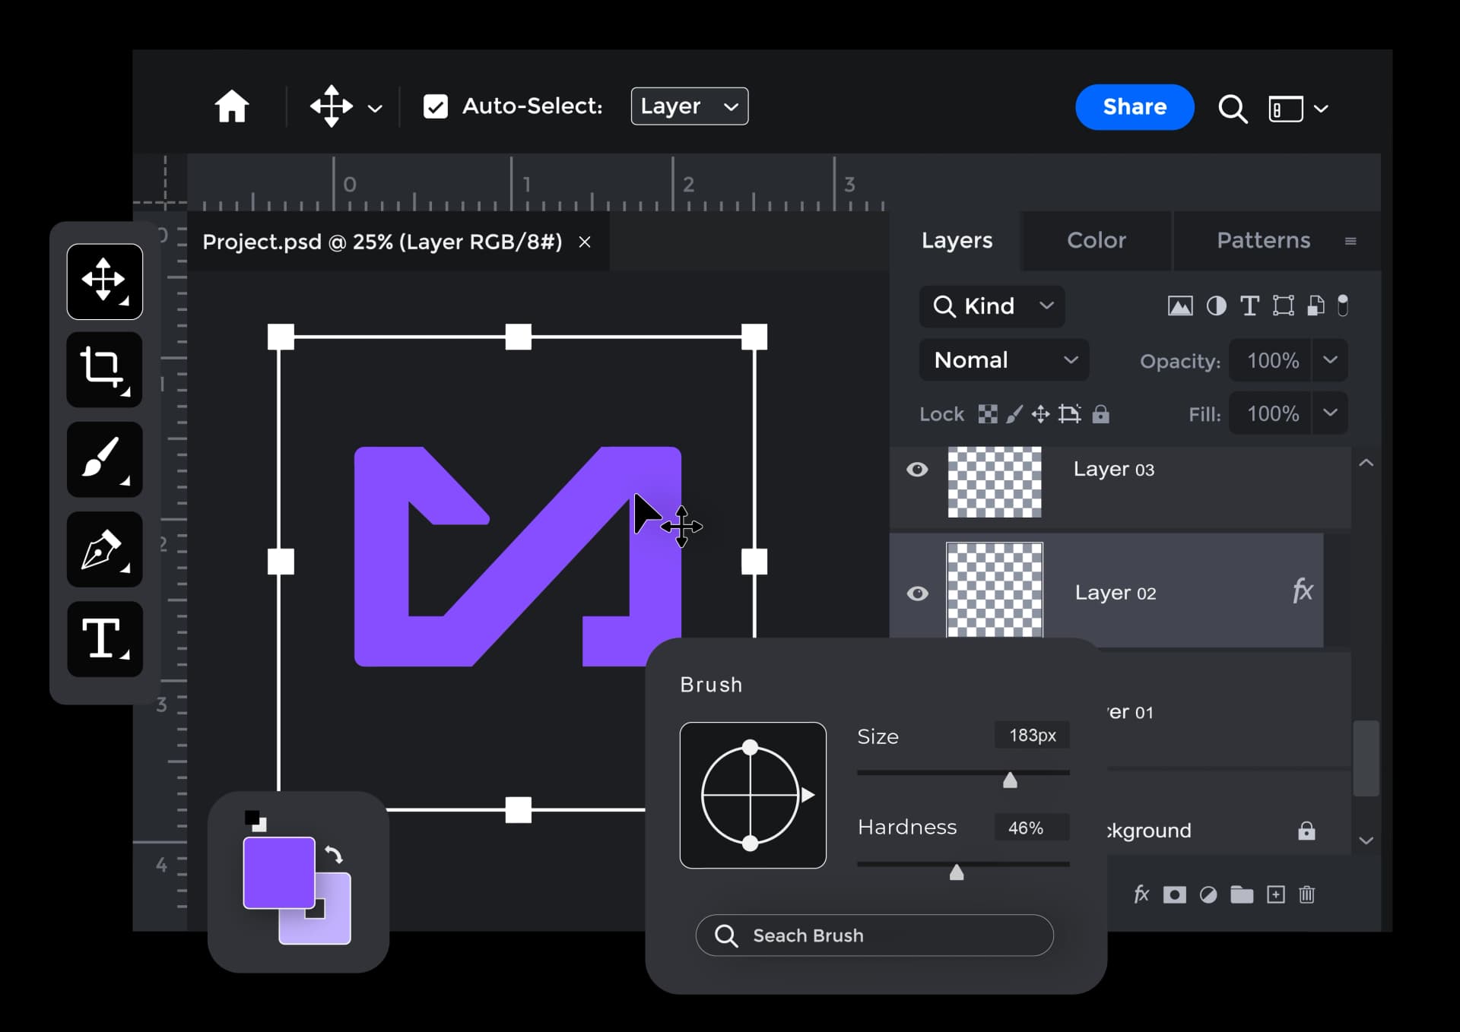Expand the Opacity dropdown

coord(1331,360)
